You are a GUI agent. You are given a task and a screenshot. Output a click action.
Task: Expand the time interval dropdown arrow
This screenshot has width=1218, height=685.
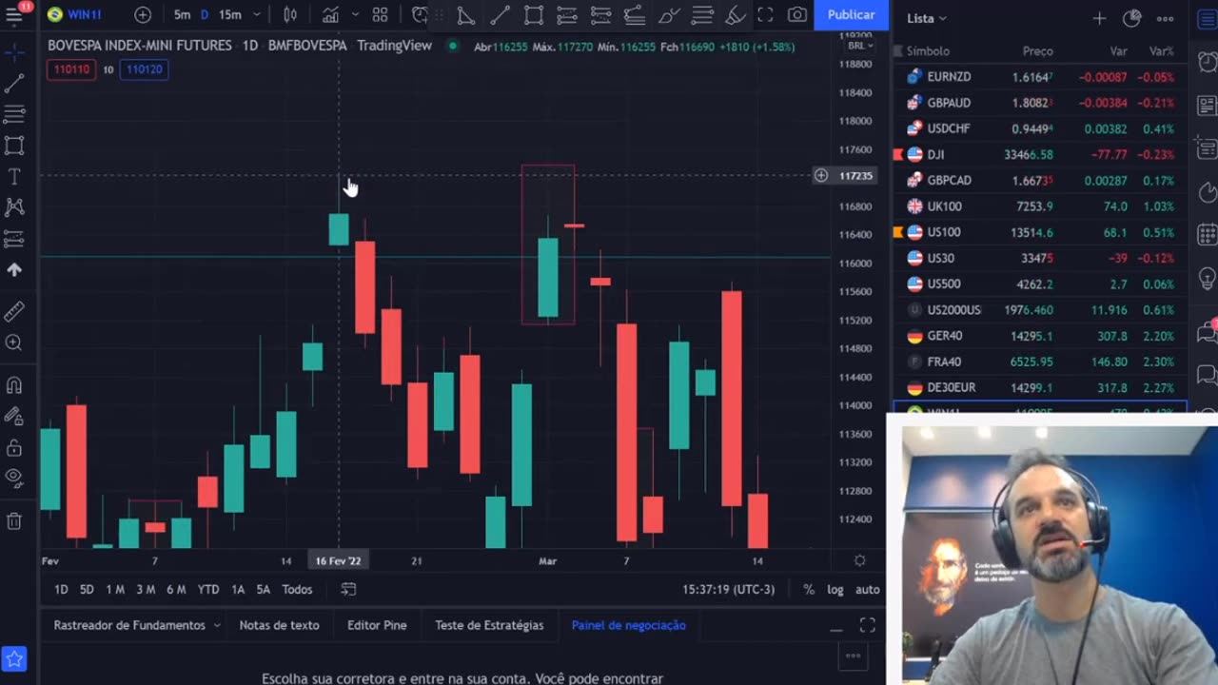click(257, 14)
